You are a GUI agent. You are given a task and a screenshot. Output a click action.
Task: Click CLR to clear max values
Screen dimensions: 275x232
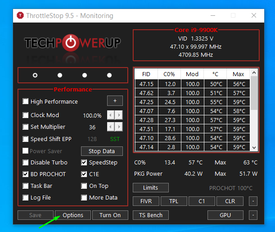click(x=230, y=201)
